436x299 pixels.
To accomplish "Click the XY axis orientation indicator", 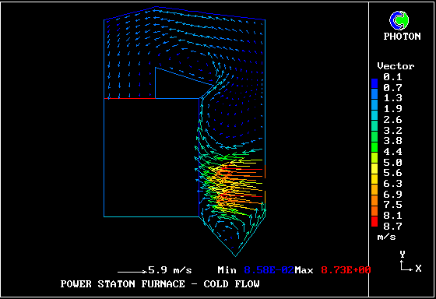I will 411,262.
